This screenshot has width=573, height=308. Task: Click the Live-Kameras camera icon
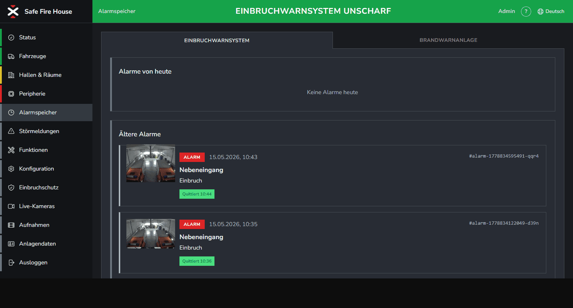point(11,206)
